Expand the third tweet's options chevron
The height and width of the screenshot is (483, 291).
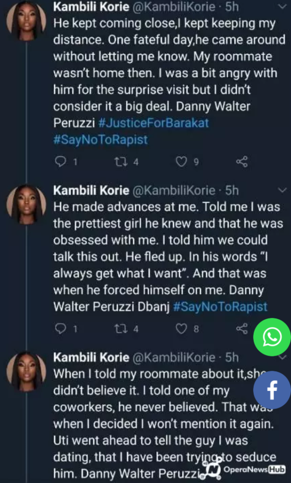[282, 358]
